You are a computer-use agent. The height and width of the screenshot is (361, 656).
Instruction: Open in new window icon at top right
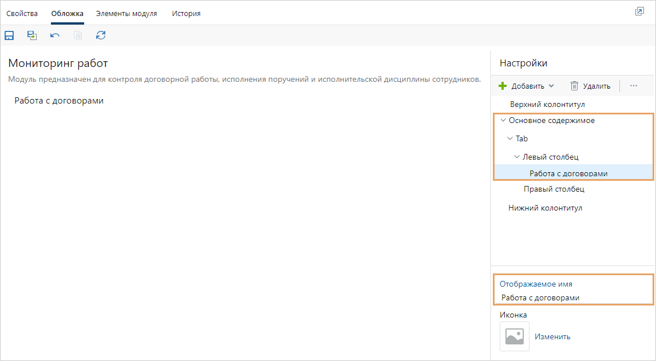639,12
